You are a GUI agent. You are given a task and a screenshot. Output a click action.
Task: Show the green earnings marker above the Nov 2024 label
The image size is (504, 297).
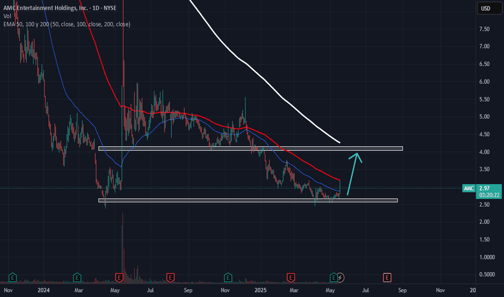[228, 277]
